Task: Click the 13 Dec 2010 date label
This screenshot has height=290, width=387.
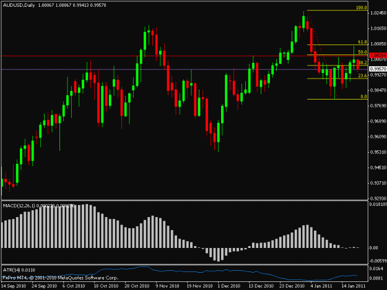Action: pyautogui.click(x=261, y=286)
